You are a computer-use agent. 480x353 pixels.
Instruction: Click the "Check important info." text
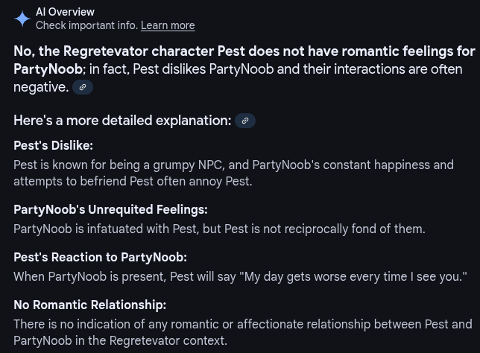(x=86, y=25)
